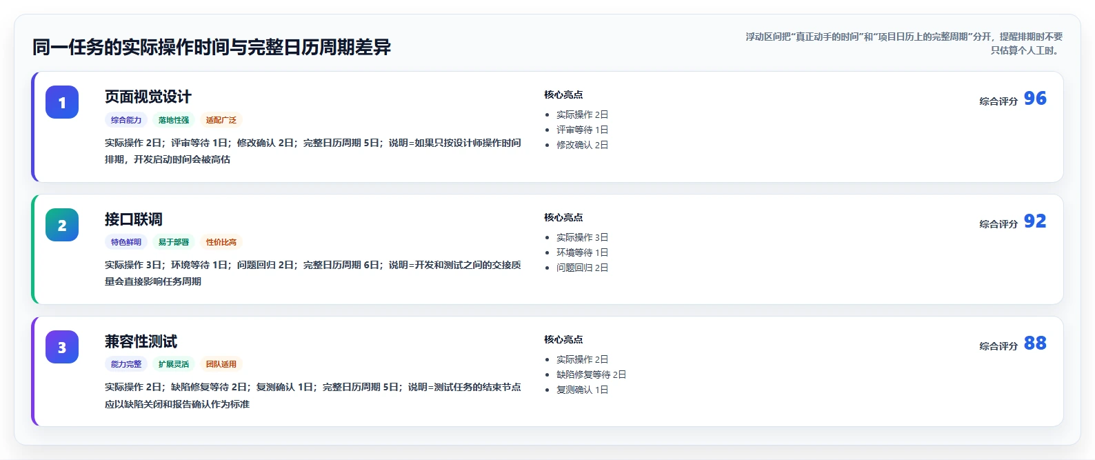
Task: Select the 特色鲜明 tag
Action: click(126, 242)
